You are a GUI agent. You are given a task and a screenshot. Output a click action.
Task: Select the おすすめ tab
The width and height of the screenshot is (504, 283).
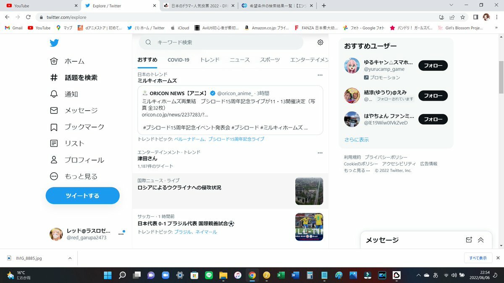click(147, 60)
